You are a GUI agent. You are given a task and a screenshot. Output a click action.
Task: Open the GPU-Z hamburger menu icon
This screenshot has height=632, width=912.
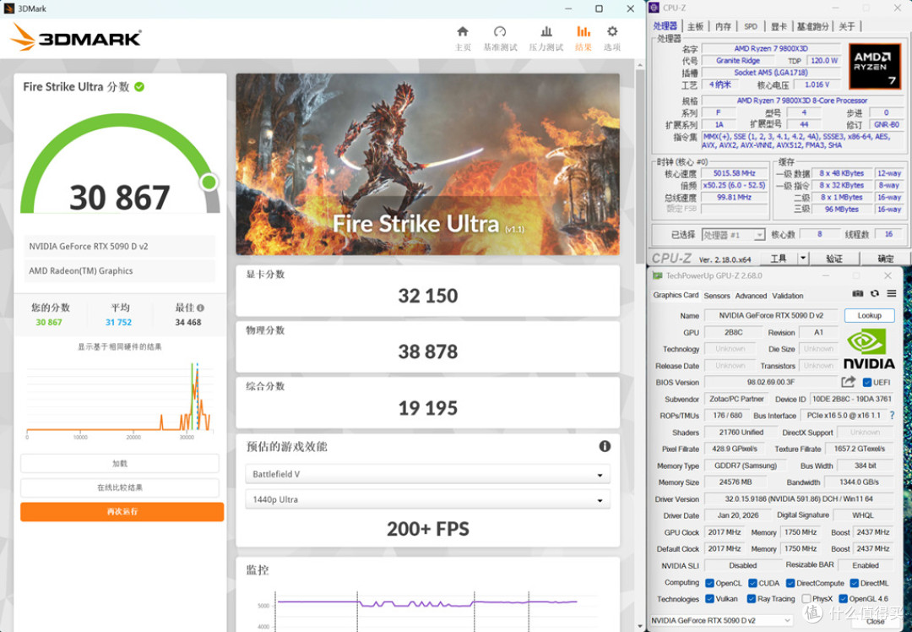click(891, 294)
